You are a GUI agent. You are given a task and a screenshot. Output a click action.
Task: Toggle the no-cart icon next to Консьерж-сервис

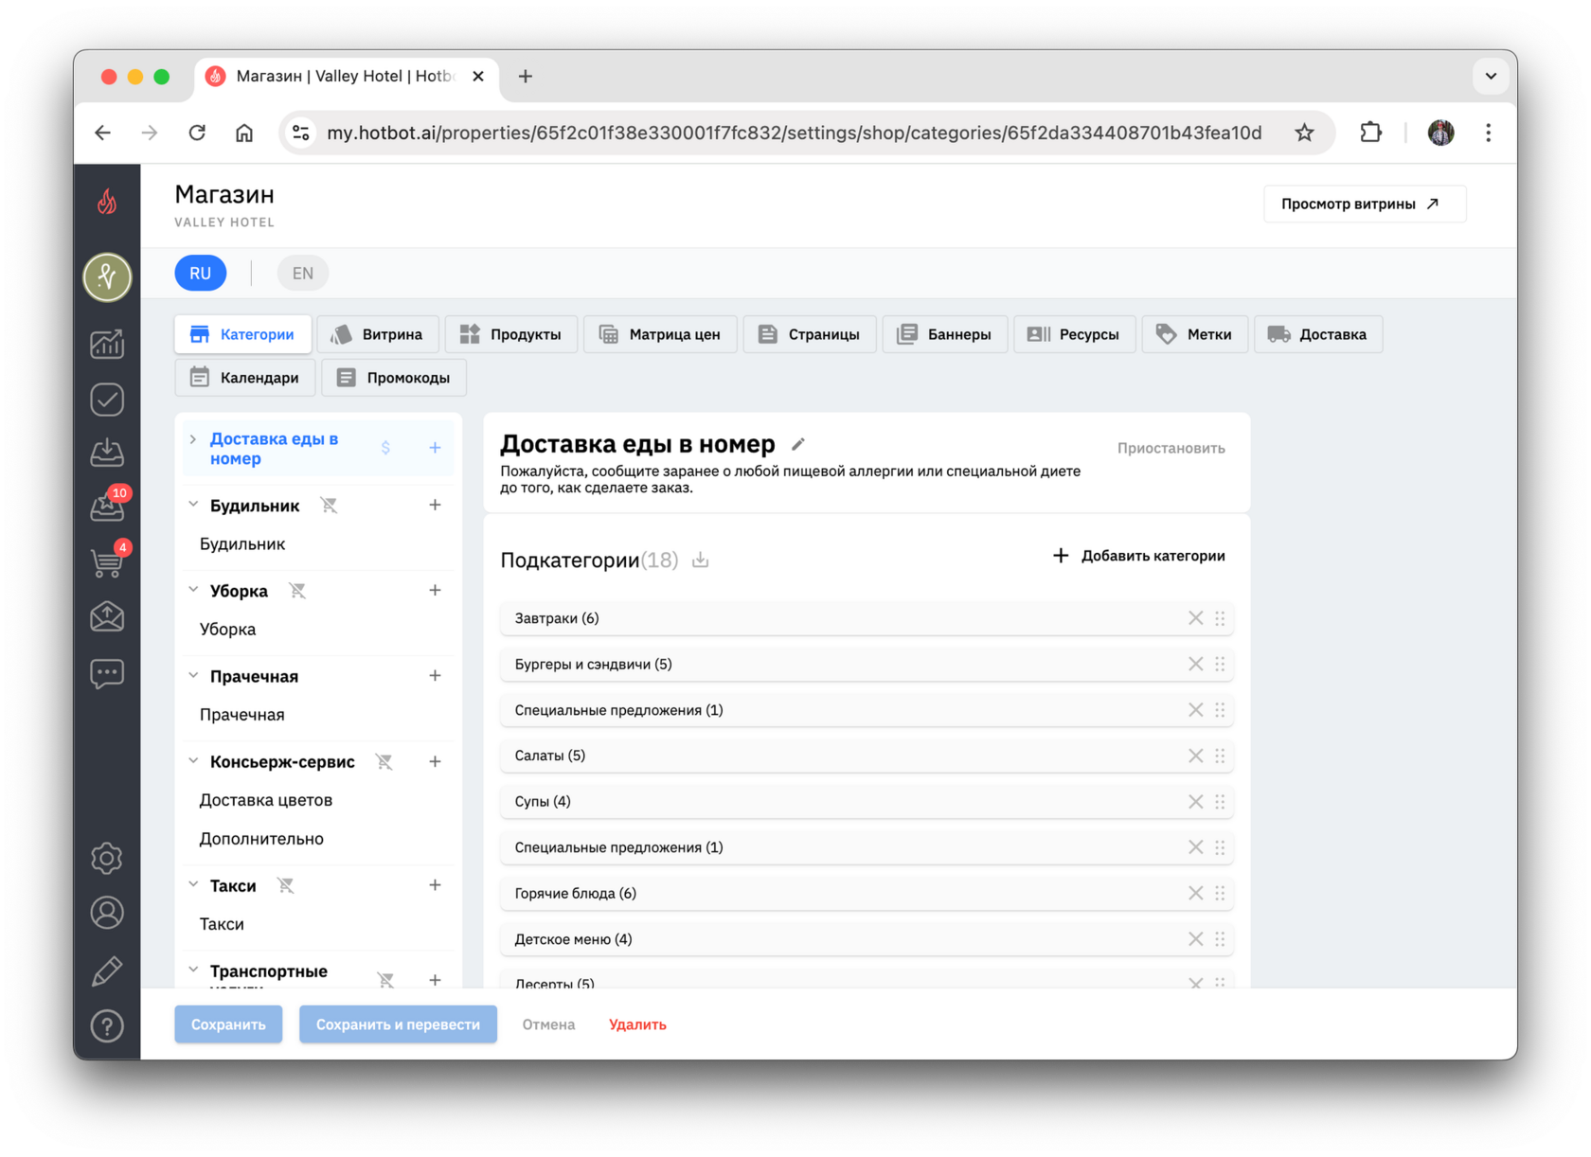tap(384, 761)
